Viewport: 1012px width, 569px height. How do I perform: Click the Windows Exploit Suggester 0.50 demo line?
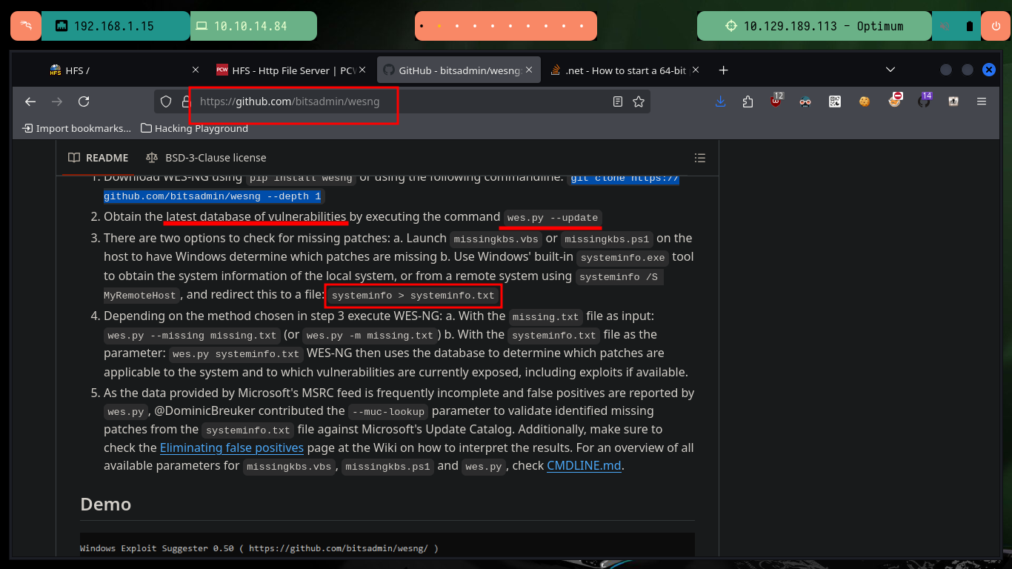(x=259, y=548)
